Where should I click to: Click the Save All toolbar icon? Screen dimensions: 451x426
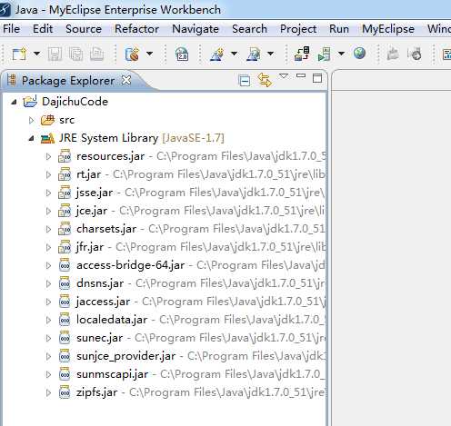[x=75, y=54]
